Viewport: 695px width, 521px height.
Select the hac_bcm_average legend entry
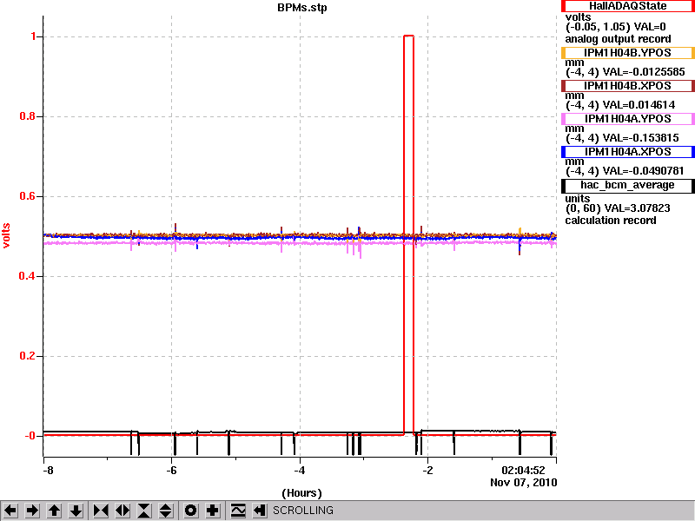click(x=627, y=185)
